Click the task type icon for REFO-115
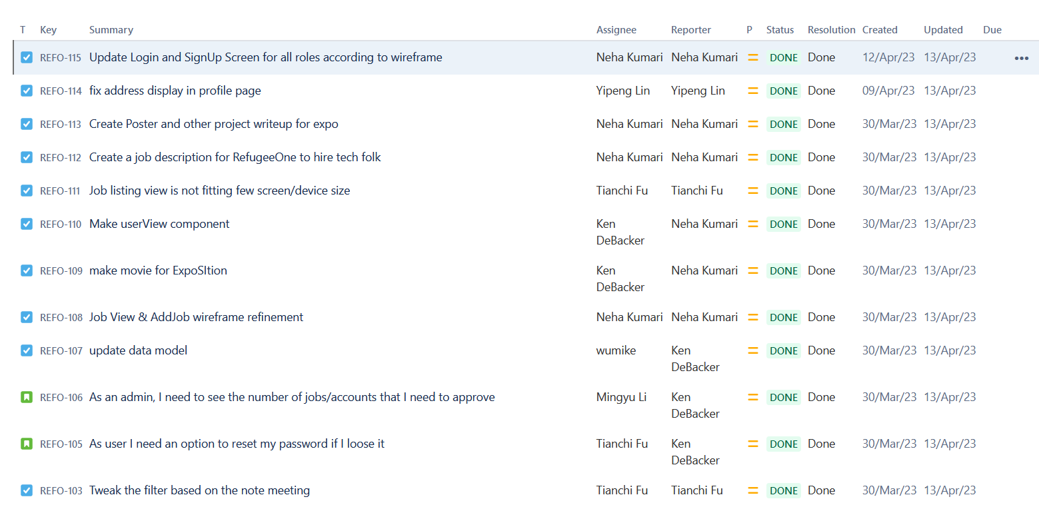This screenshot has width=1039, height=505. [27, 57]
